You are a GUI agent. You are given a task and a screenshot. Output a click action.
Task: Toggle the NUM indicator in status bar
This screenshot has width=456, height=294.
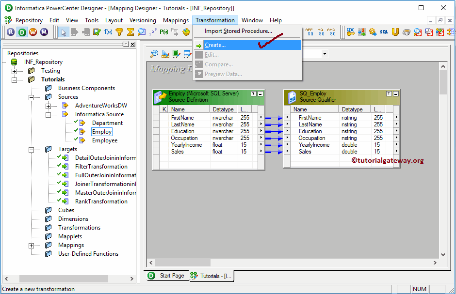420,289
